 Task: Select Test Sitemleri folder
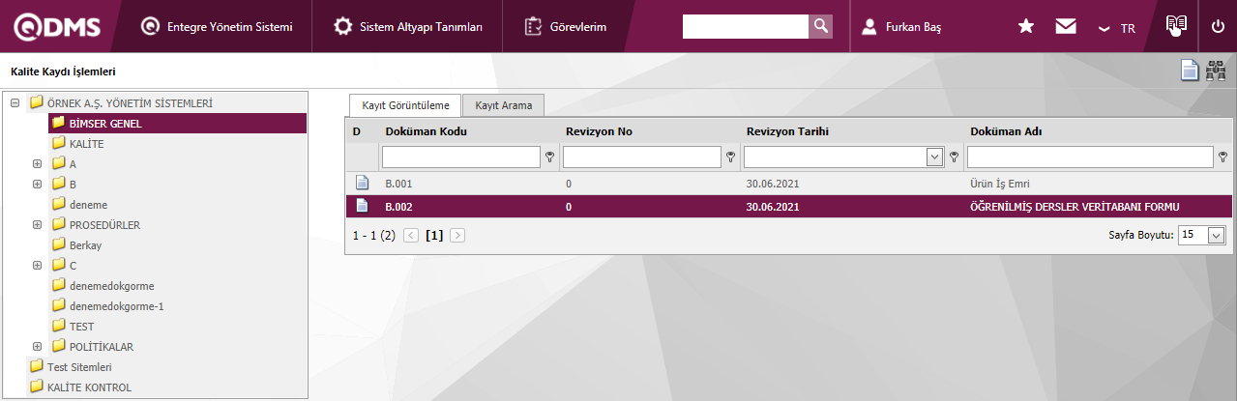[x=79, y=367]
